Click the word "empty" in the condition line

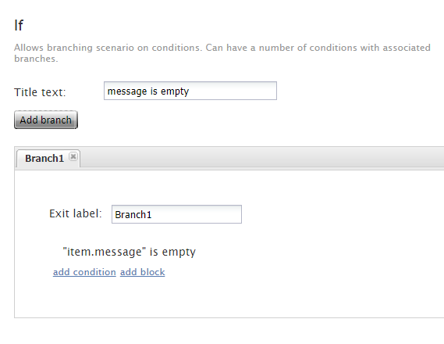point(179,252)
